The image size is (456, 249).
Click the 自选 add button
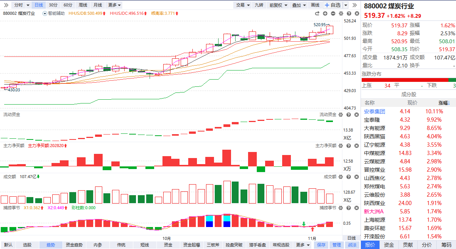pyautogui.click(x=332, y=5)
